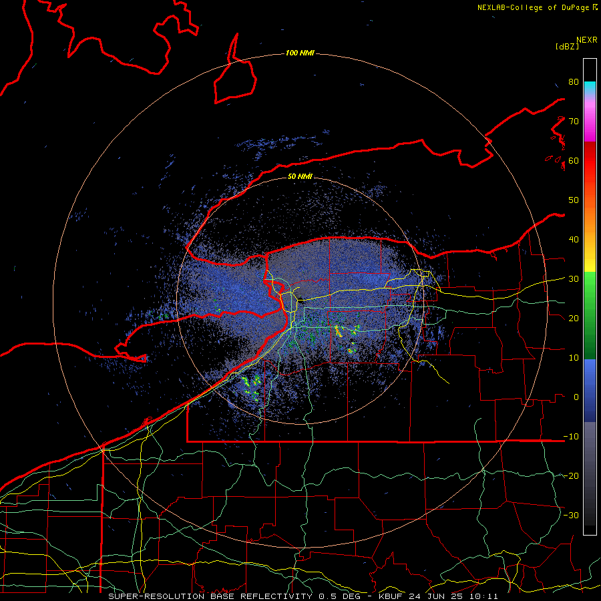Viewport: 601px width, 601px height.
Task: Click the 0 value on the dBZ scale
Action: tap(576, 397)
